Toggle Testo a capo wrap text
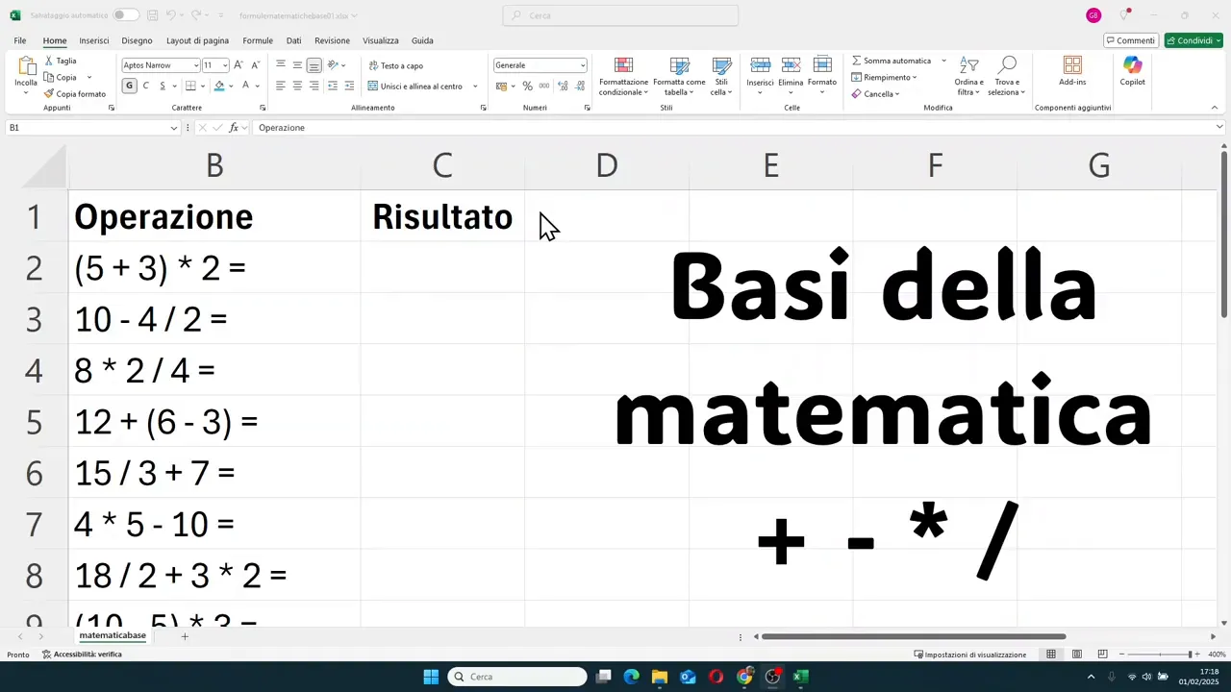 395,65
